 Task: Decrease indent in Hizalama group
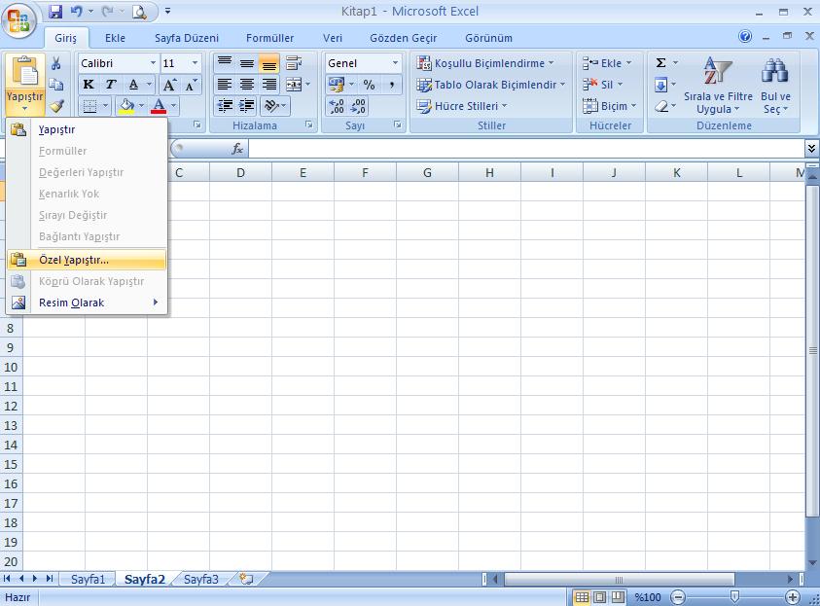[225, 106]
